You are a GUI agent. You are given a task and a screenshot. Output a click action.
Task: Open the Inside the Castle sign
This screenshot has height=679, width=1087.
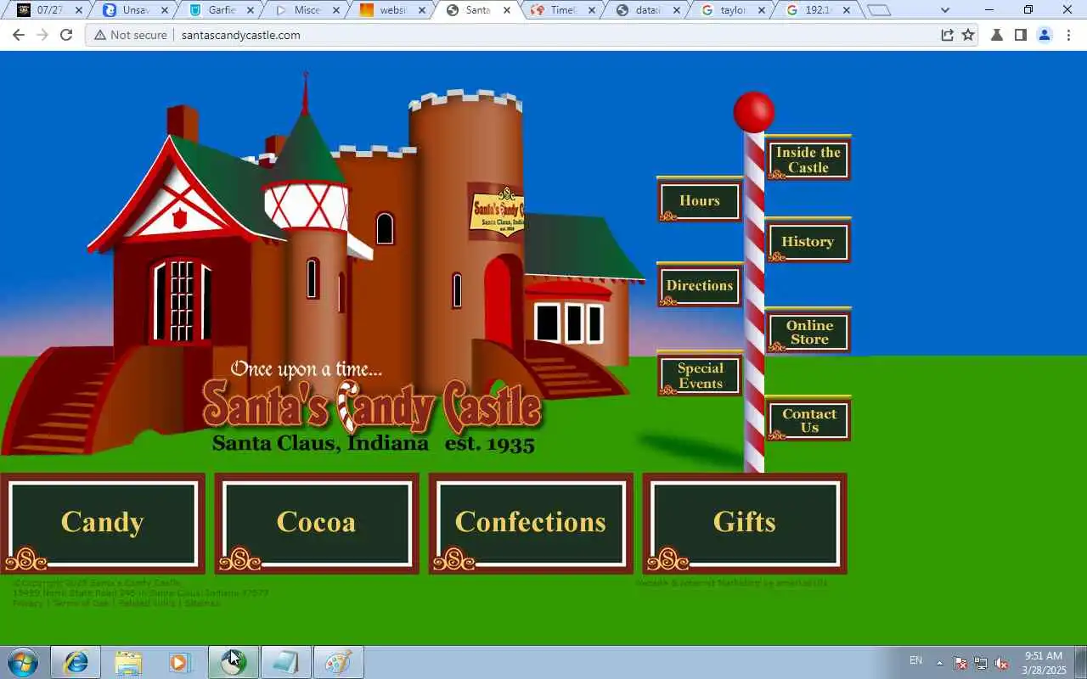pos(808,160)
